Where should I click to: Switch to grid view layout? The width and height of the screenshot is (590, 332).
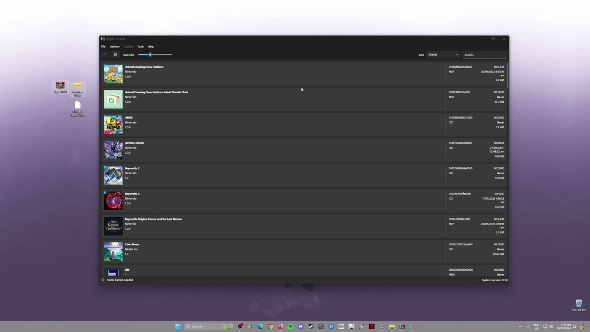pos(115,54)
